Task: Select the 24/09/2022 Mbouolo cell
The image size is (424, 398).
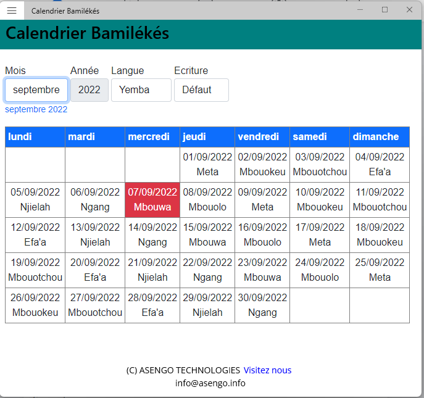Action: [x=320, y=270]
